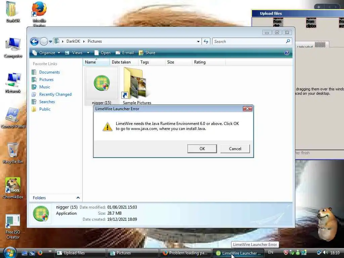This screenshot has height=258, width=344.
Task: Select the LimeWire application file thumbnail
Action: [101, 83]
